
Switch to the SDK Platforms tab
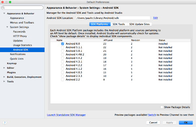[x=100, y=24]
